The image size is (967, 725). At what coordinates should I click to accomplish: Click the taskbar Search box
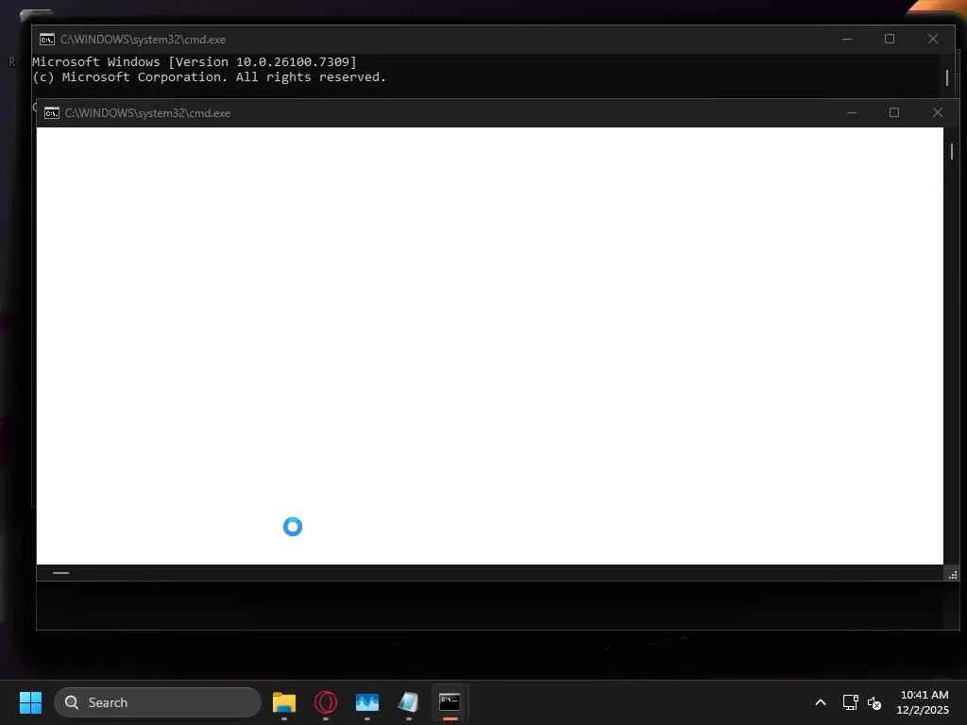click(x=158, y=702)
